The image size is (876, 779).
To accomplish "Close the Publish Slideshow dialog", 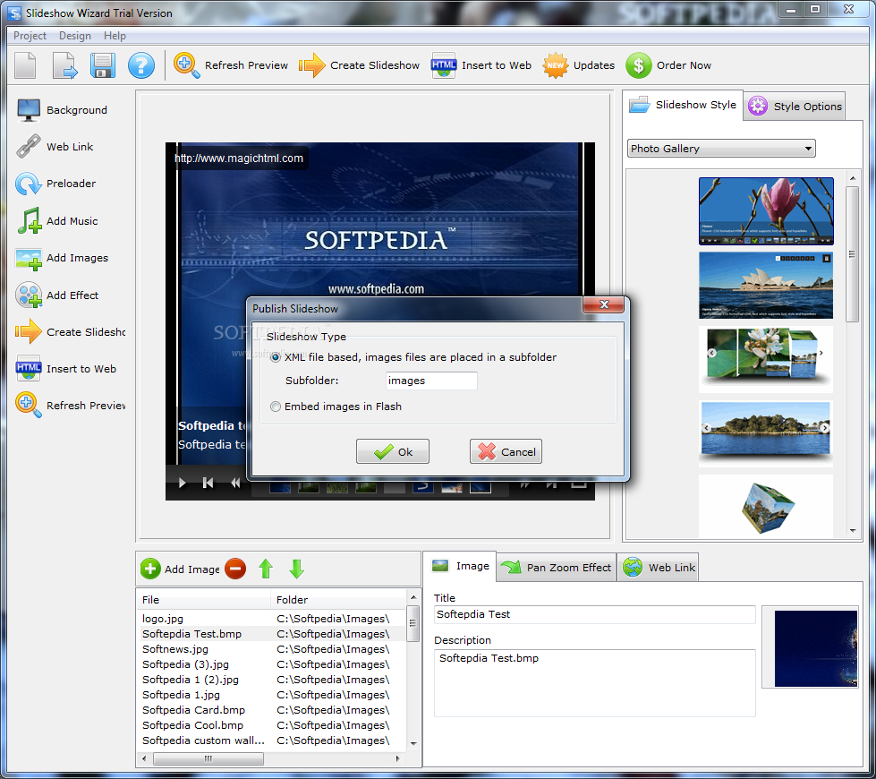I will (603, 304).
